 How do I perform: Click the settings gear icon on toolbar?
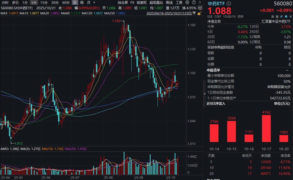(187, 3)
